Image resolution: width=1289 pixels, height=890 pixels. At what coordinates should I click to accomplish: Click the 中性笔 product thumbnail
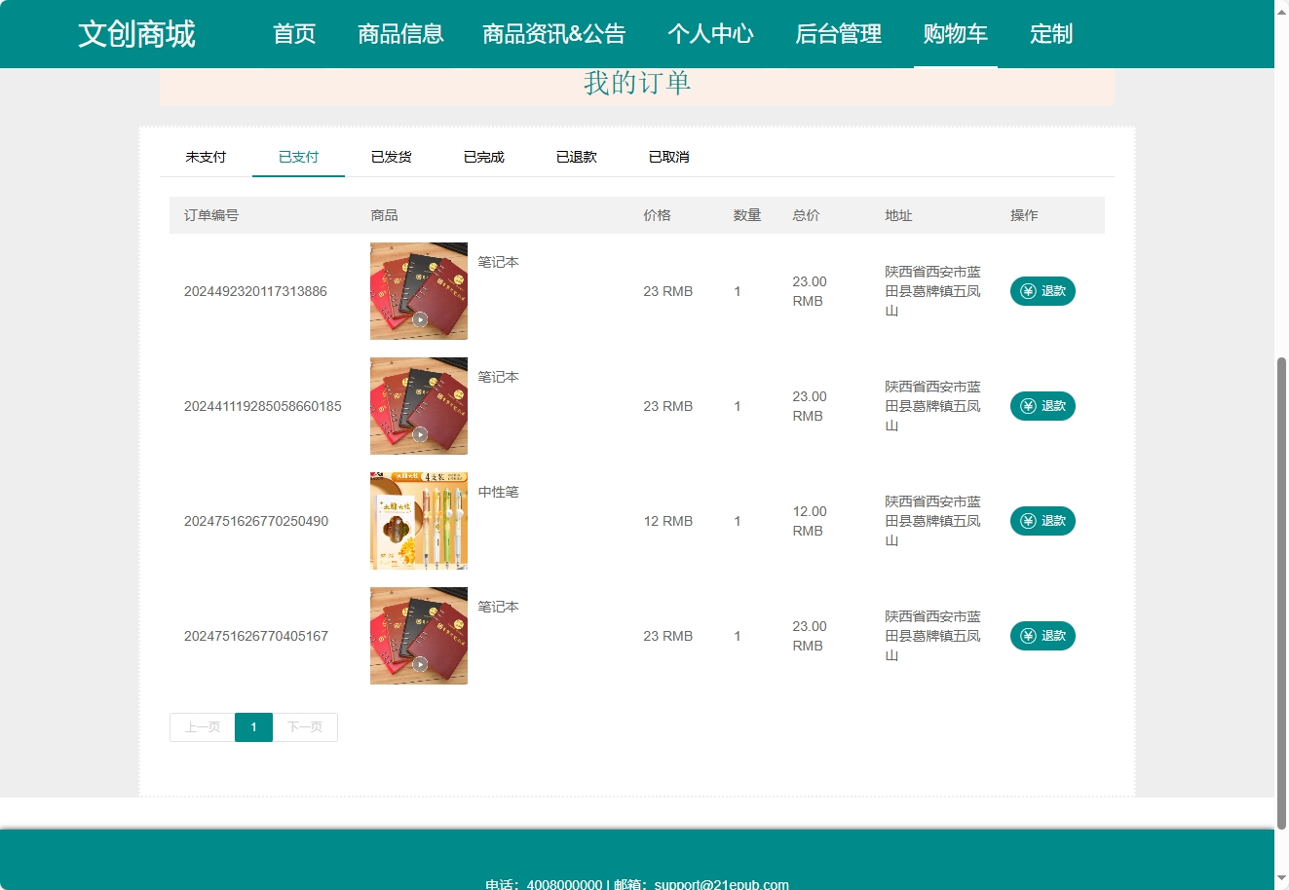[x=418, y=520]
